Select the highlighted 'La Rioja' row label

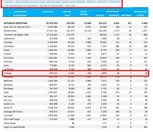coord(8,73)
